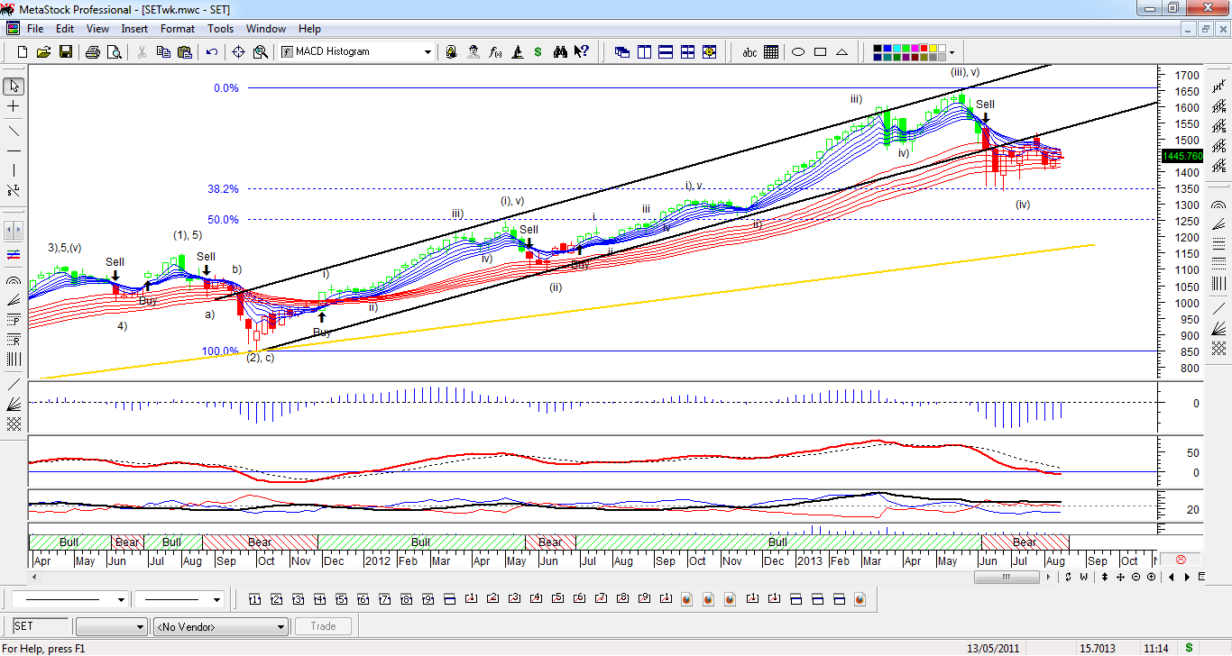Image resolution: width=1232 pixels, height=656 pixels.
Task: Open the first line style dropdown
Action: click(121, 600)
